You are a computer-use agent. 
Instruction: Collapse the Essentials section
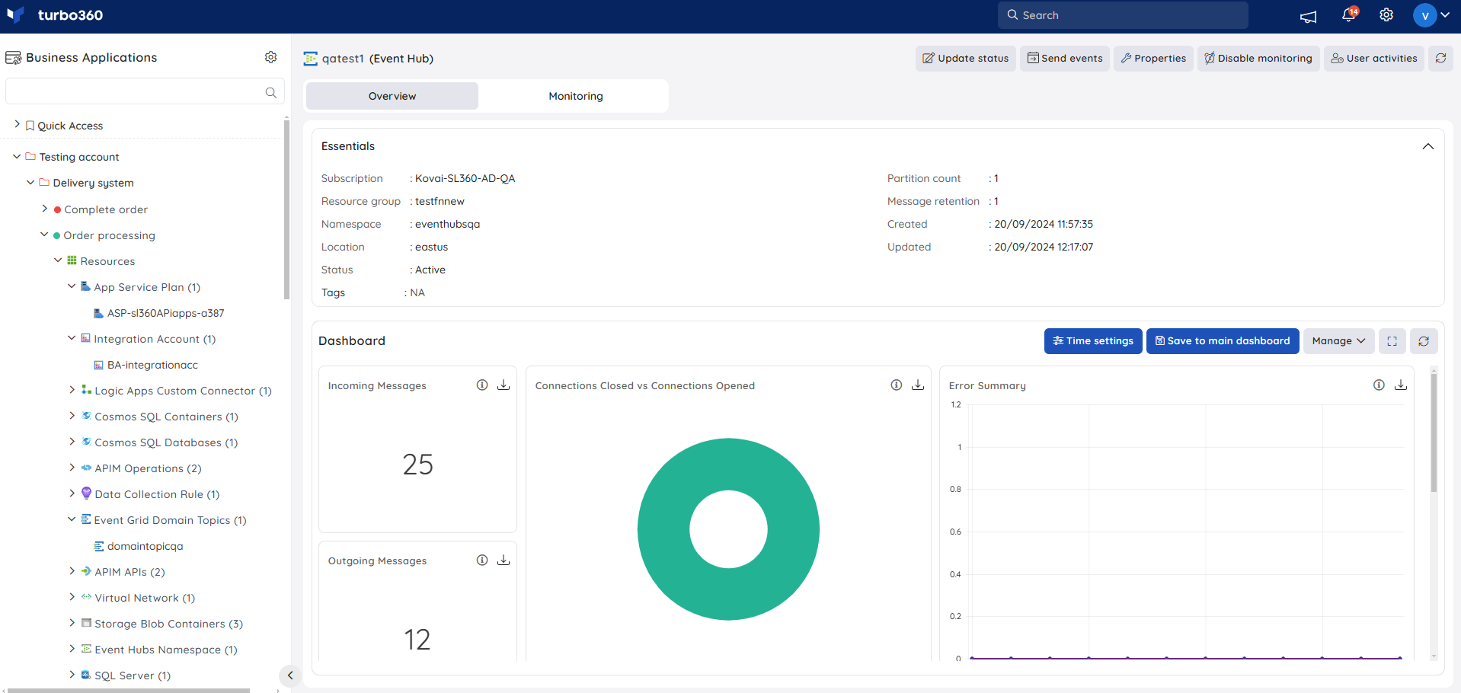tap(1428, 146)
